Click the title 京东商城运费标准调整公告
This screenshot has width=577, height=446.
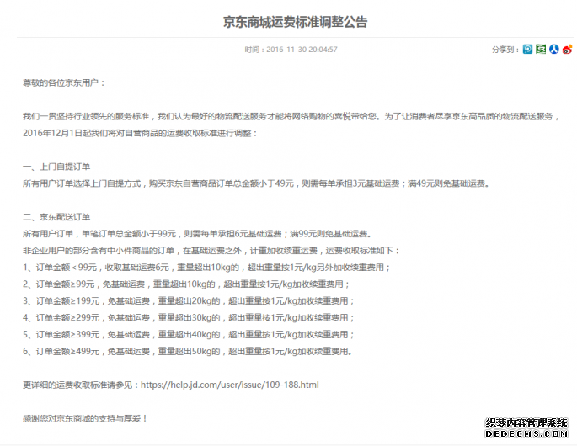(295, 22)
